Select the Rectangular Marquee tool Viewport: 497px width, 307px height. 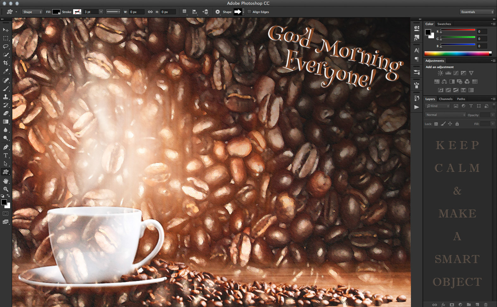[x=6, y=38]
